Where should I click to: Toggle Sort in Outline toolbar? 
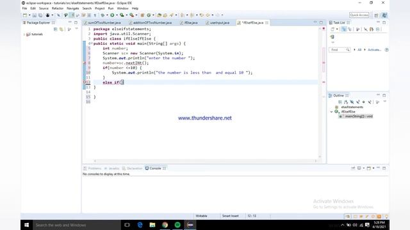click(x=346, y=102)
